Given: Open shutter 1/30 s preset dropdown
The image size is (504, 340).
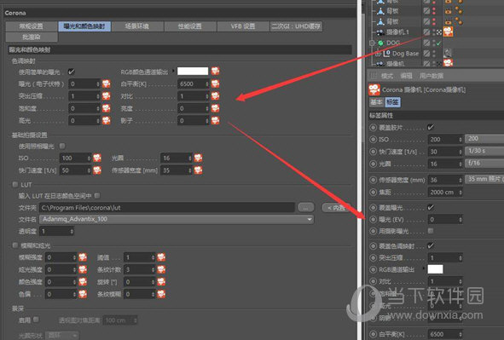Looking at the screenshot, I should 484,151.
